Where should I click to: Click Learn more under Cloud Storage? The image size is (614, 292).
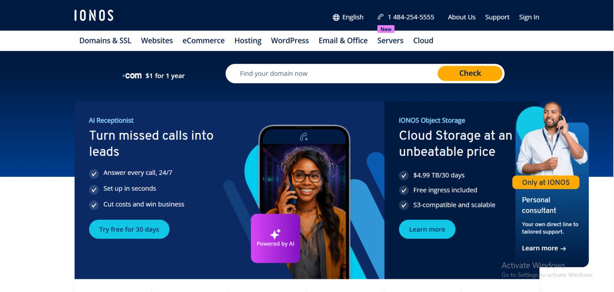(x=427, y=229)
